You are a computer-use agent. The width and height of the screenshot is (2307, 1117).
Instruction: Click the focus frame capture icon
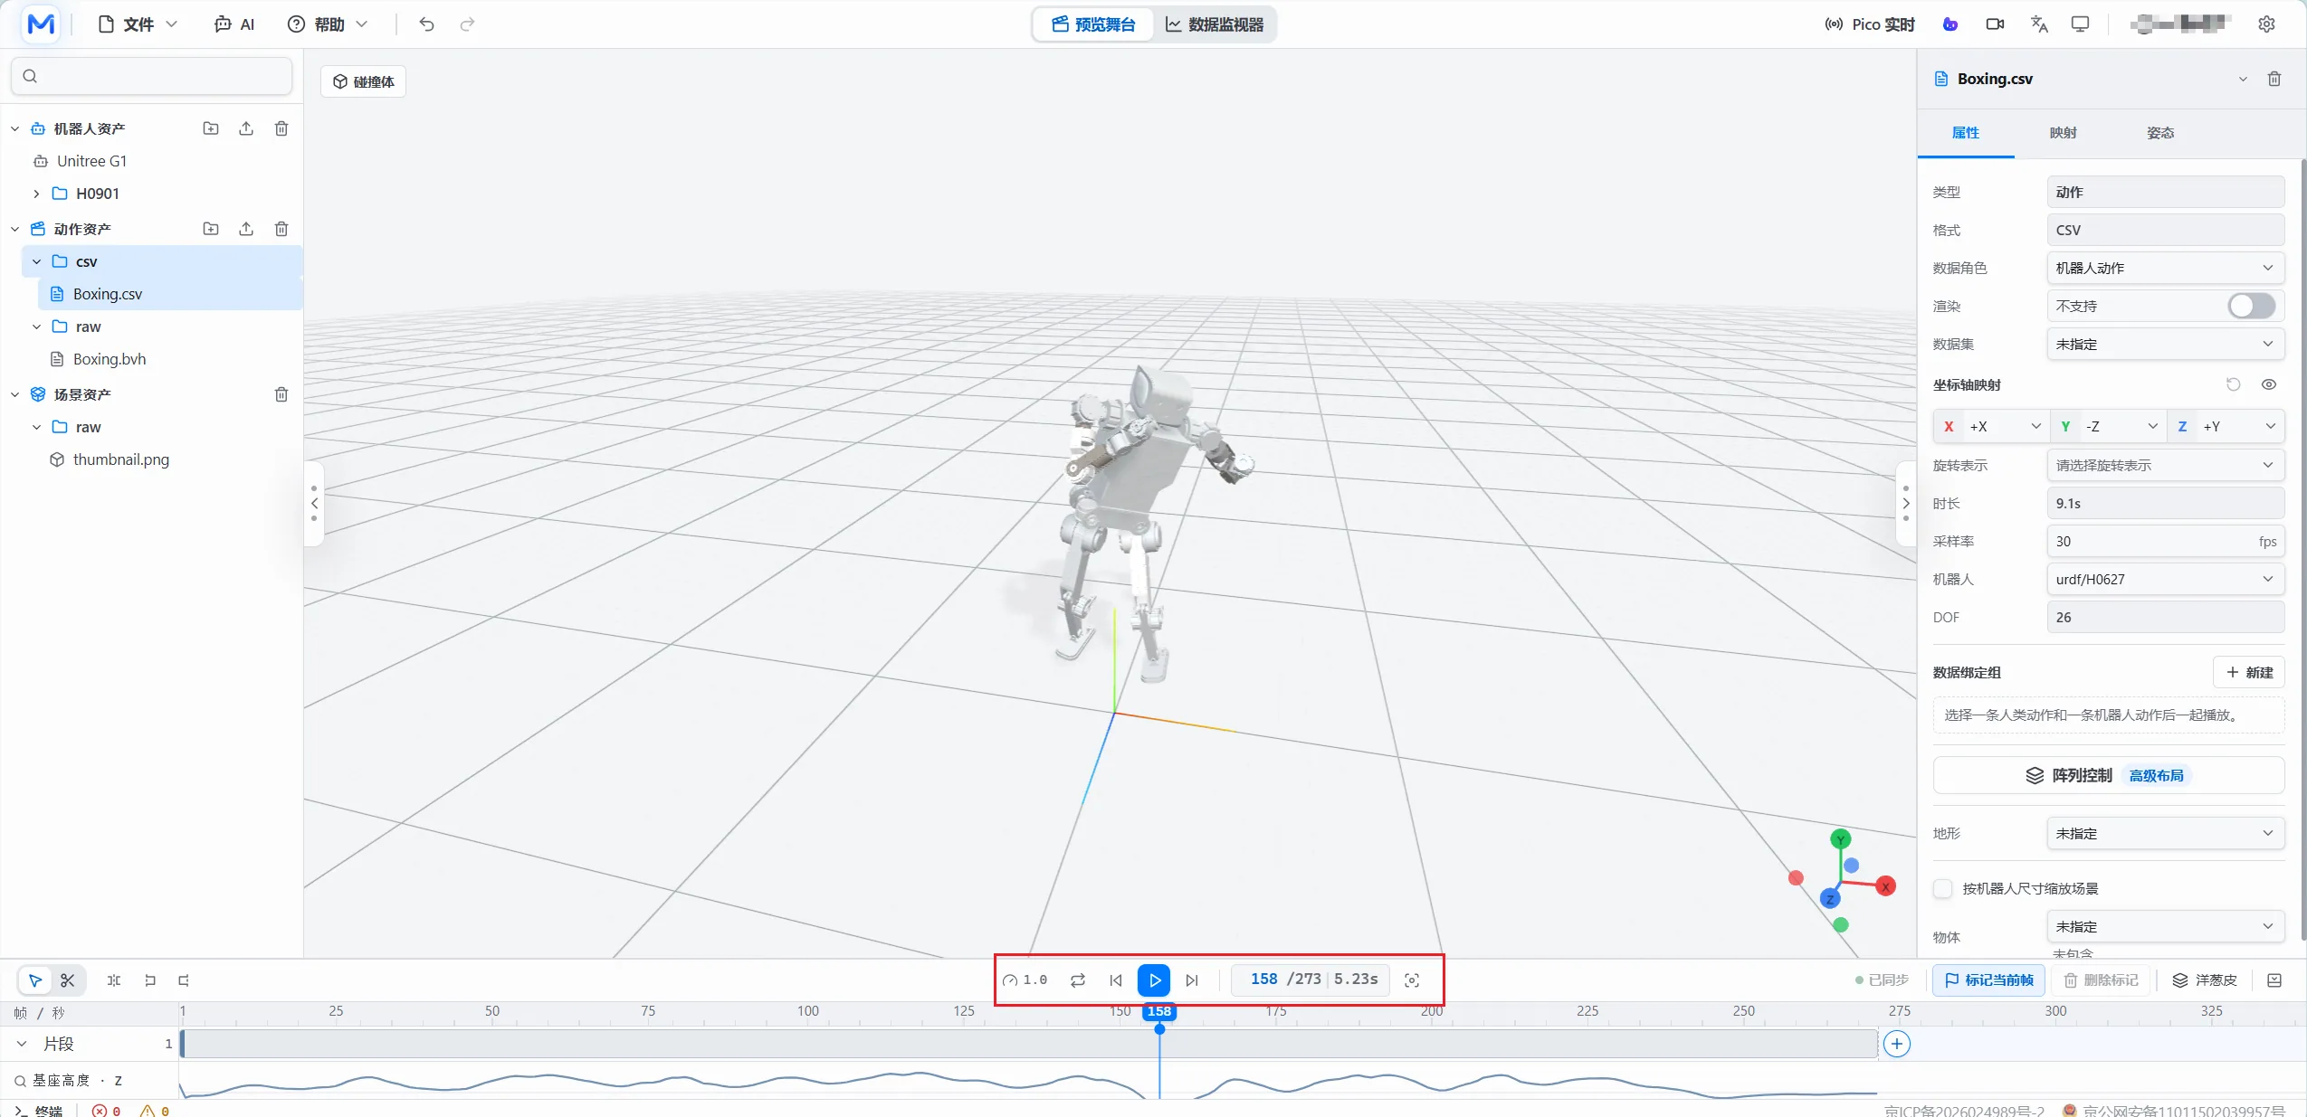(x=1412, y=980)
